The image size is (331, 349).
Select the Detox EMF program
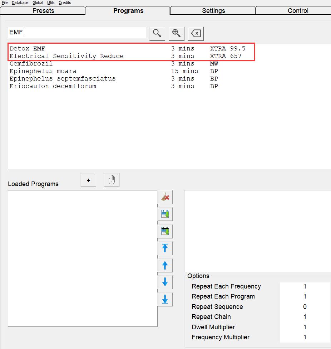28,48
